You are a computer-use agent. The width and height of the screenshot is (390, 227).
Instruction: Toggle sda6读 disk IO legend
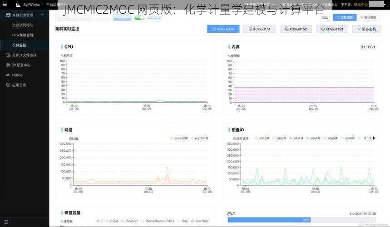pyautogui.click(x=331, y=138)
